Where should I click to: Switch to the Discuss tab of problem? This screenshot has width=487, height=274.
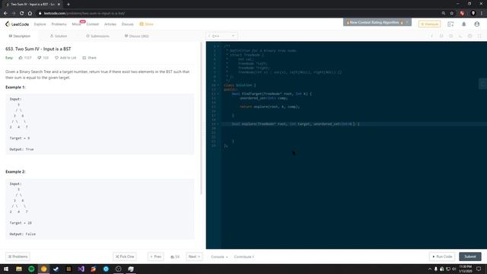137,36
